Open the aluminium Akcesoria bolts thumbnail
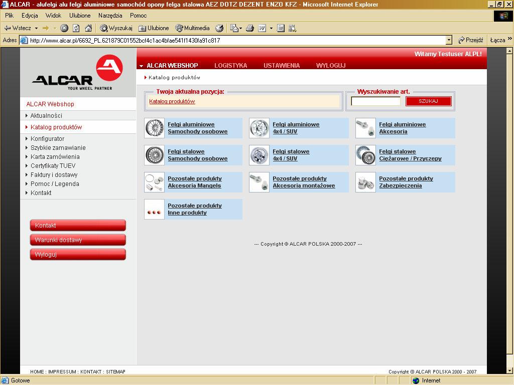The width and height of the screenshot is (514, 385). coord(365,128)
